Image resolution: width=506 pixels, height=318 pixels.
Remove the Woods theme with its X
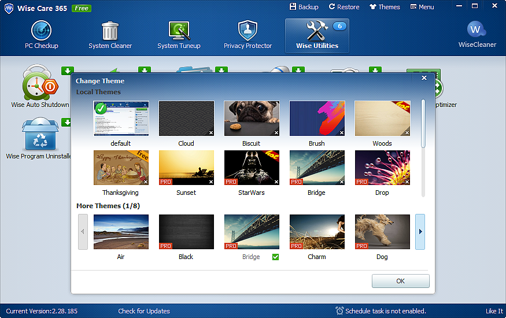tap(407, 133)
